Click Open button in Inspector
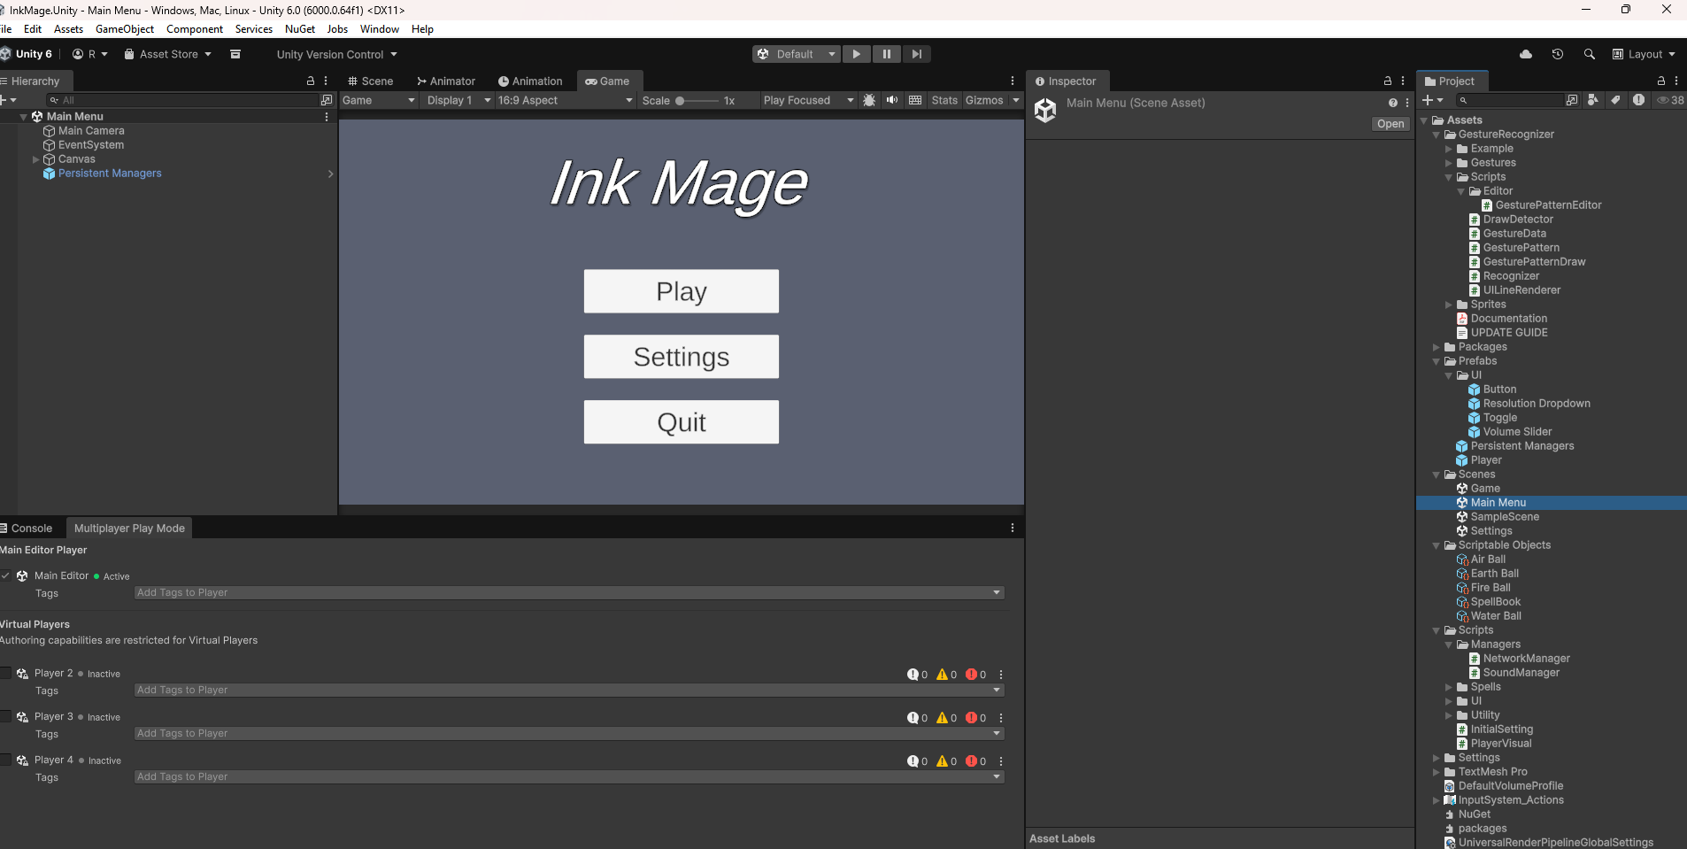 [1390, 124]
